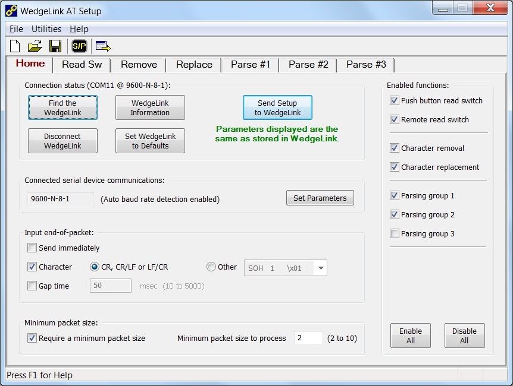Switch to the Read Sw tab
This screenshot has height=386, width=513.
(x=82, y=64)
